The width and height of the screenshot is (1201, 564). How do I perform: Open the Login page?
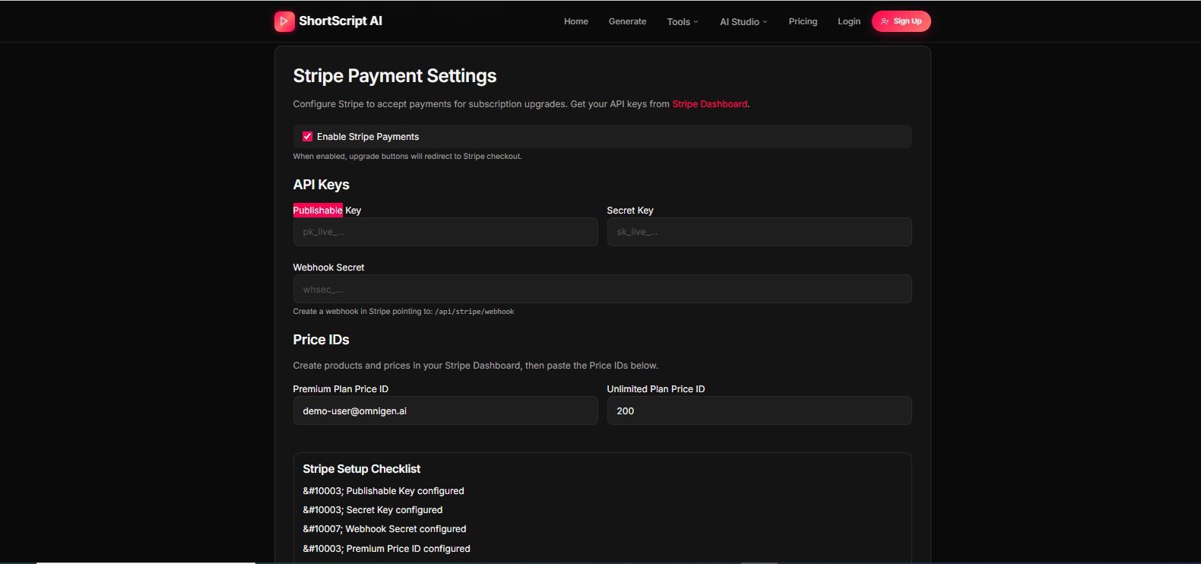coord(849,21)
